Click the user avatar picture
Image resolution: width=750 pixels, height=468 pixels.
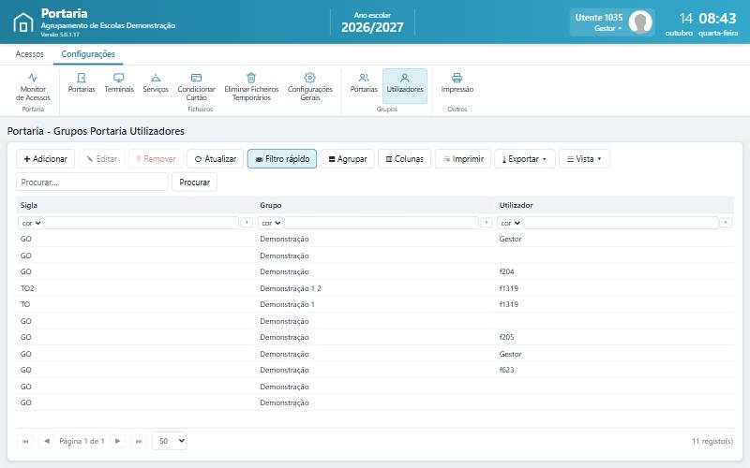click(x=640, y=22)
